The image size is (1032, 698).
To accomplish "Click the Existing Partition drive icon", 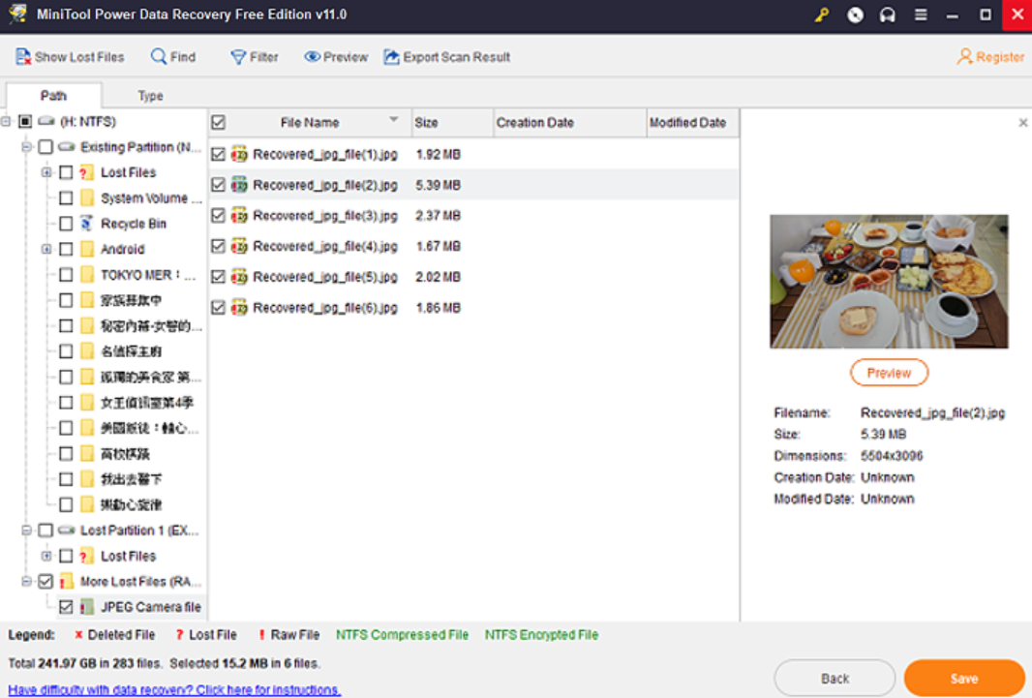I will click(67, 147).
